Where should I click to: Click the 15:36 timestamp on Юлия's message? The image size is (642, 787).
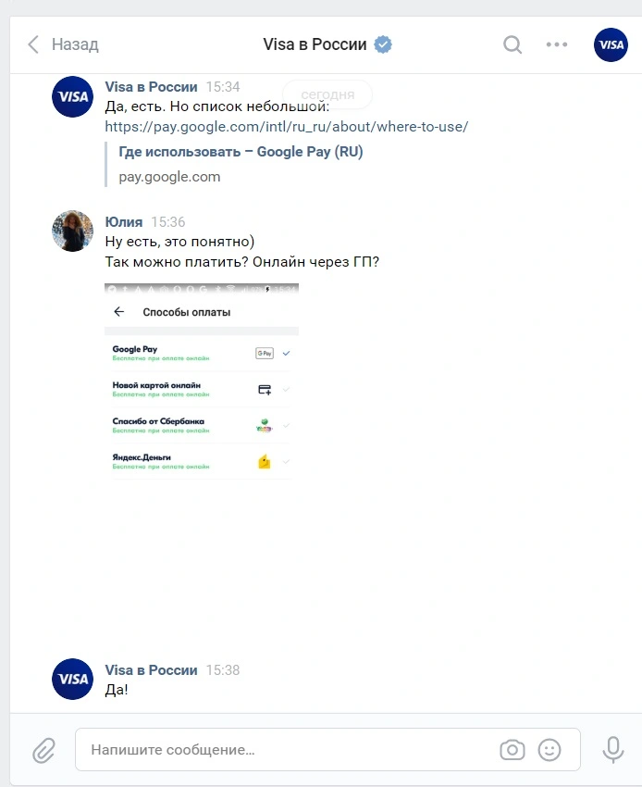(168, 222)
